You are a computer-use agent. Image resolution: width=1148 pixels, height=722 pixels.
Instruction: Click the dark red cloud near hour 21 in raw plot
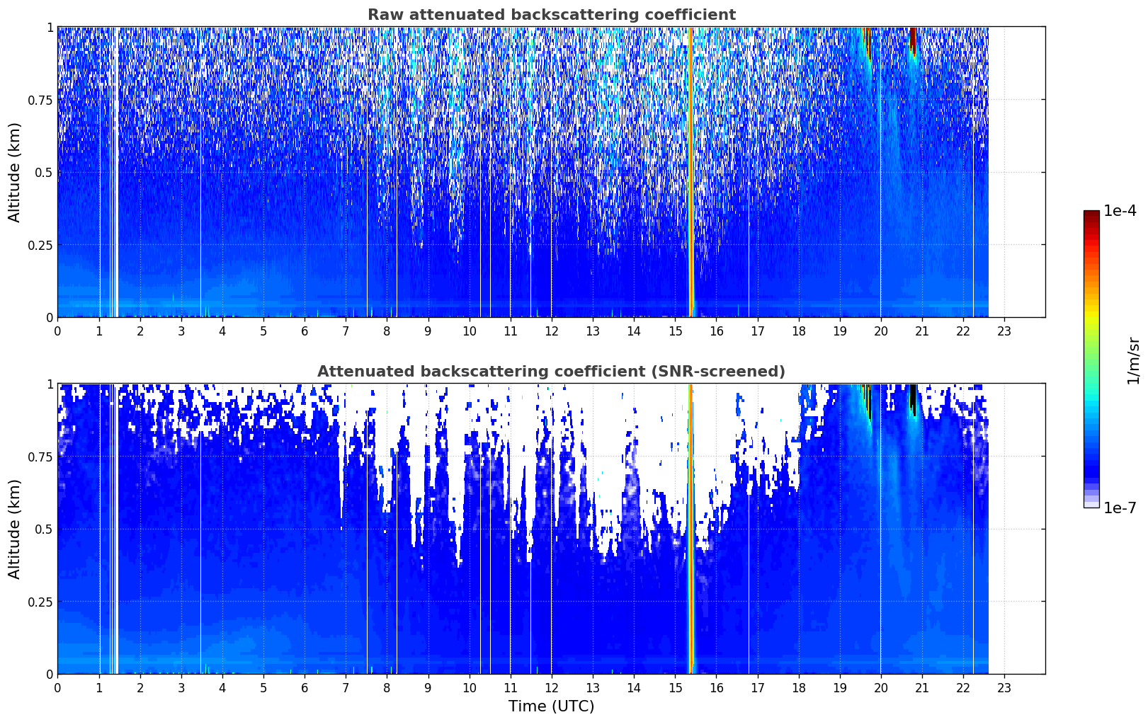pyautogui.click(x=913, y=40)
